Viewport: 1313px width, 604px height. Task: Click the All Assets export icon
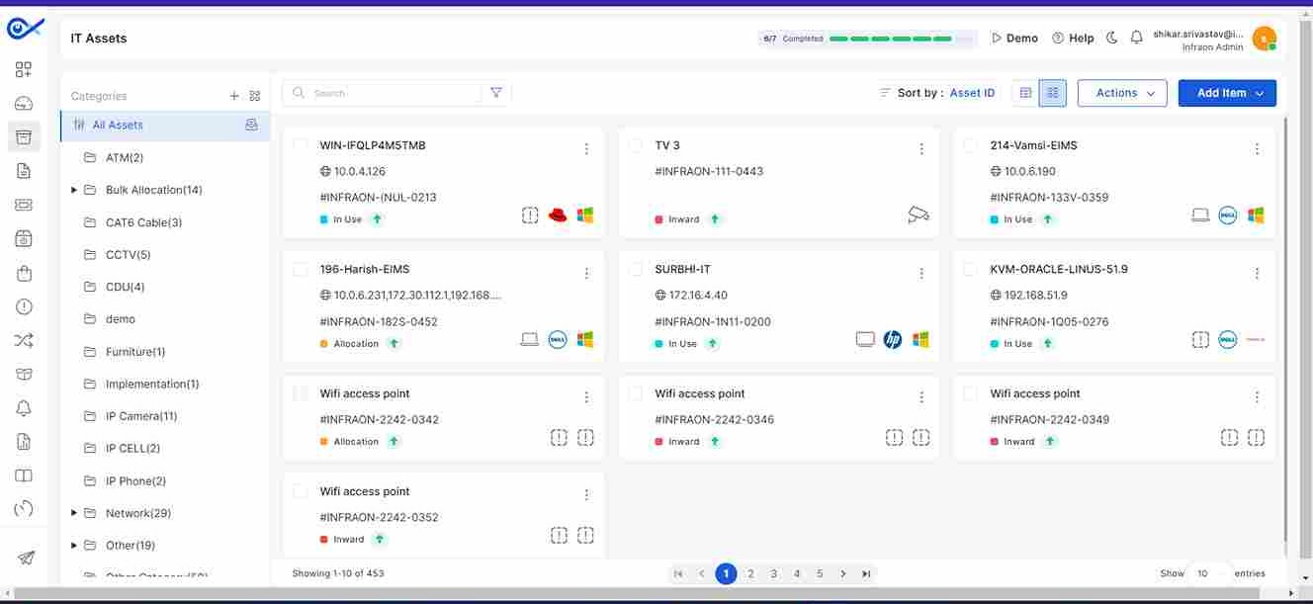pos(251,125)
